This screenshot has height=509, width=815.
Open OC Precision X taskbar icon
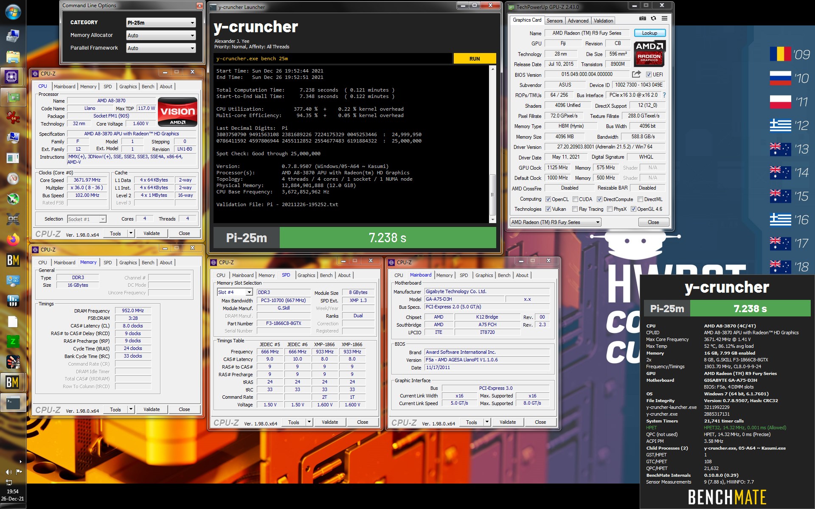[13, 219]
